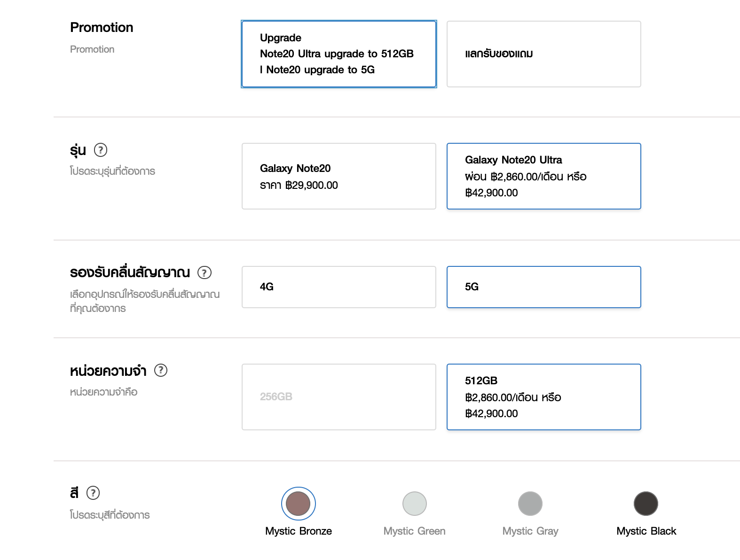Screen dimensions: 740x560
Task: Choose the แลกรับของแถม promotion option
Action: 543,54
